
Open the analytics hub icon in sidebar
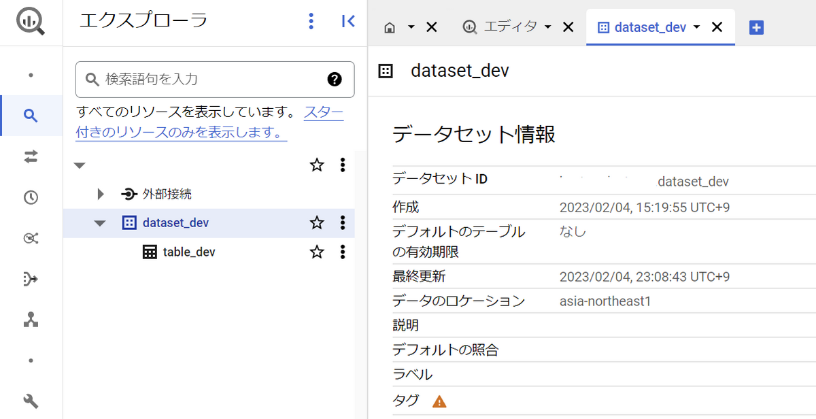(31, 238)
